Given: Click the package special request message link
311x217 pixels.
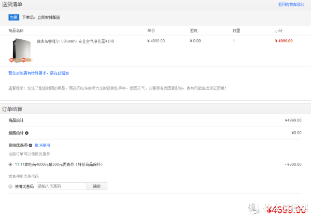Looking at the screenshot, I should (38, 73).
